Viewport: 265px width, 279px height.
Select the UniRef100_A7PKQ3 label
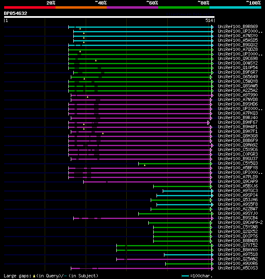pyautogui.click(x=238, y=113)
